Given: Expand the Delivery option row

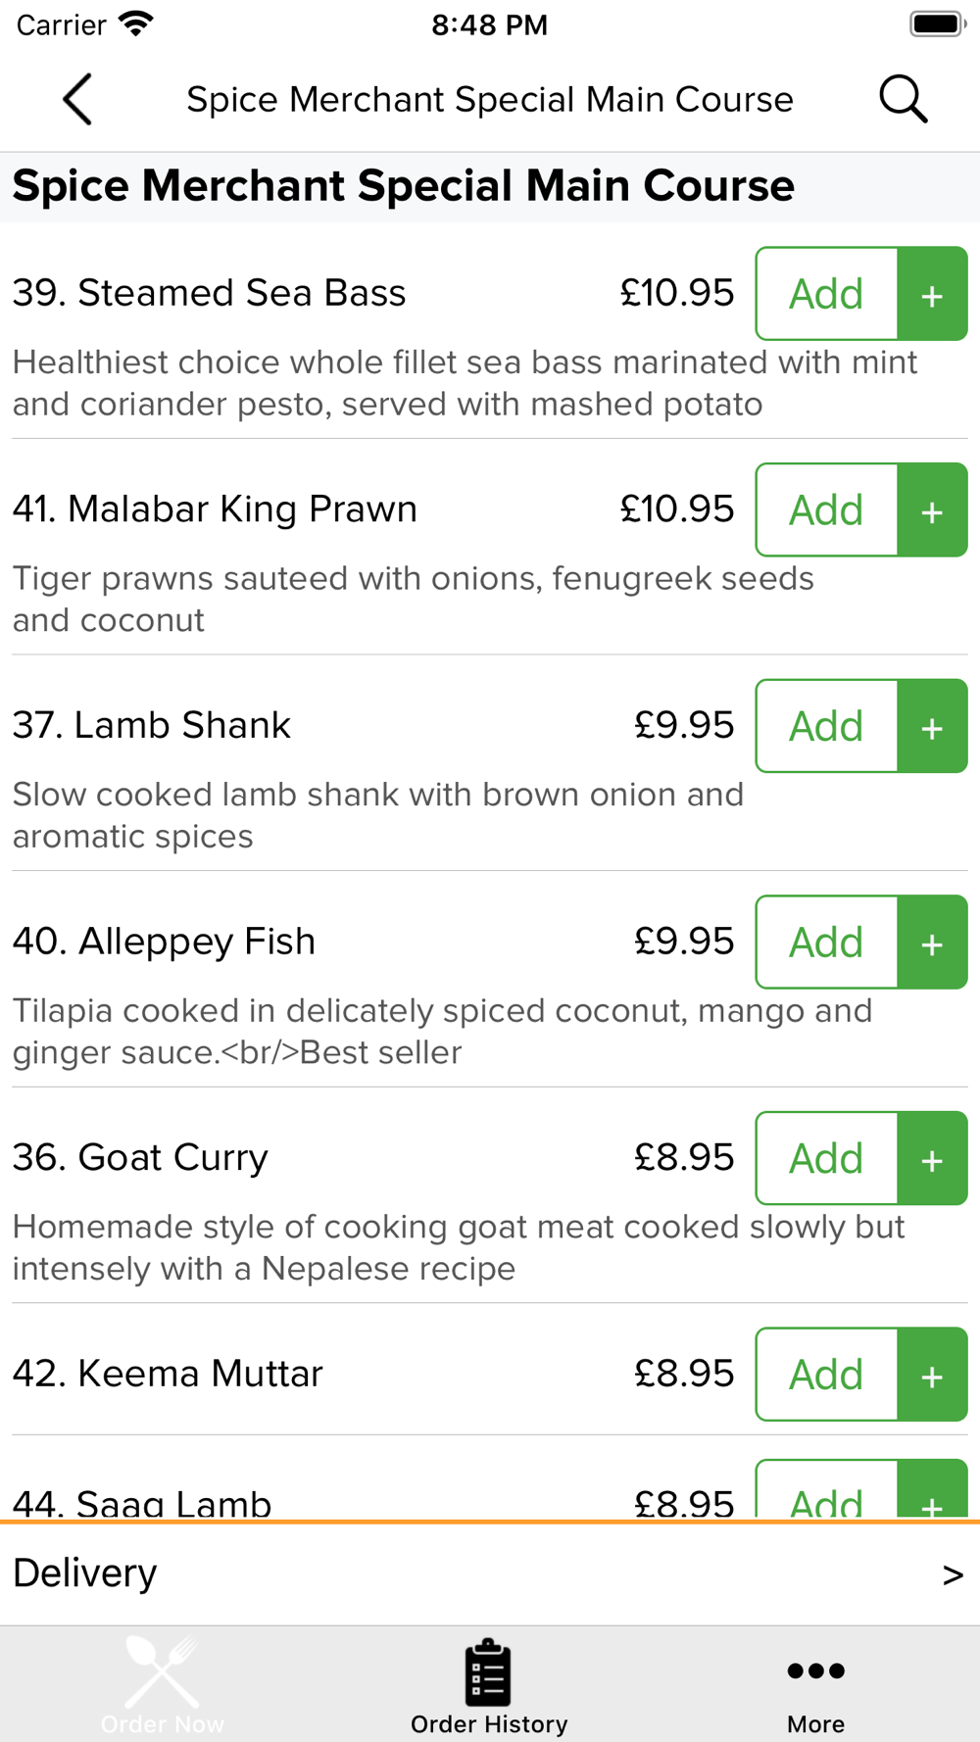Looking at the screenshot, I should (x=490, y=1573).
